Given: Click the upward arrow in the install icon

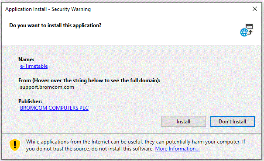Looking at the screenshot, I should [x=250, y=32].
